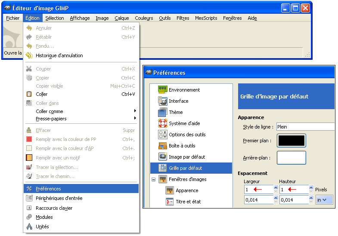Image resolution: width=338 pixels, height=236 pixels.
Task: Increase Hauteur 0,014 value with up arrow
Action: pos(311,198)
